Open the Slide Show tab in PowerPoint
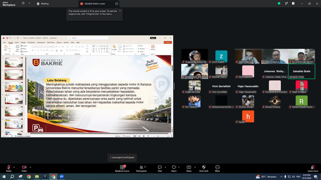This screenshot has height=180, width=321. 51,42
